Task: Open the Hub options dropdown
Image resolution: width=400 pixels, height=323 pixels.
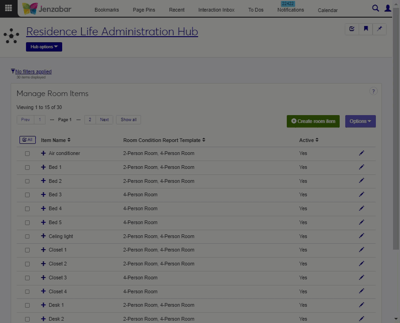Action: (44, 47)
